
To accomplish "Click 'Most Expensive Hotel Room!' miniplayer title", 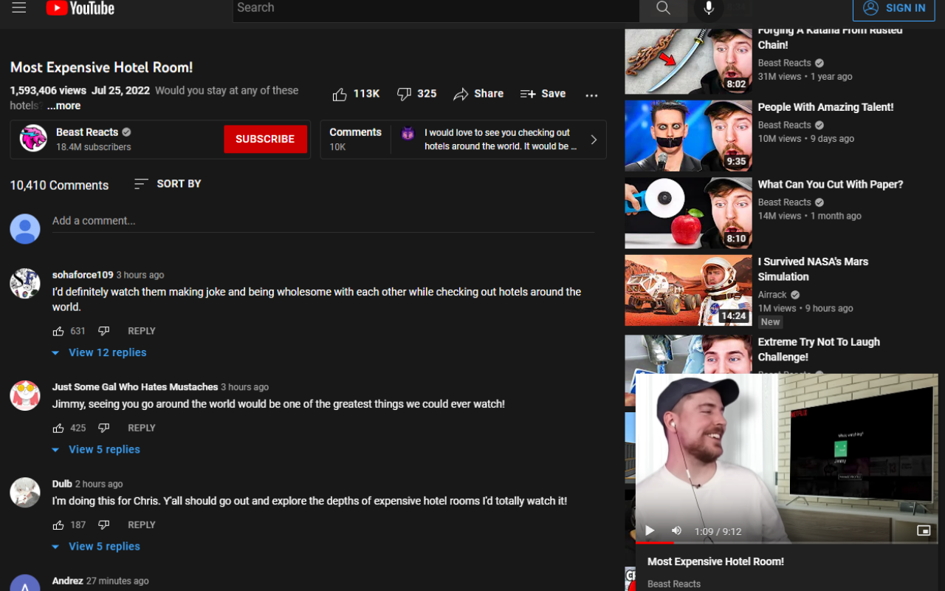I will click(715, 561).
